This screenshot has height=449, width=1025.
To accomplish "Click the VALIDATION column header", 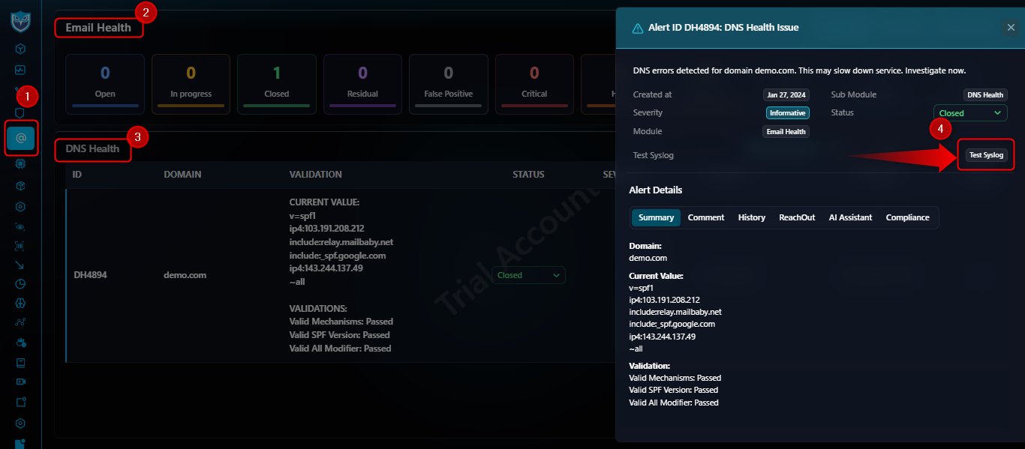I will (315, 174).
